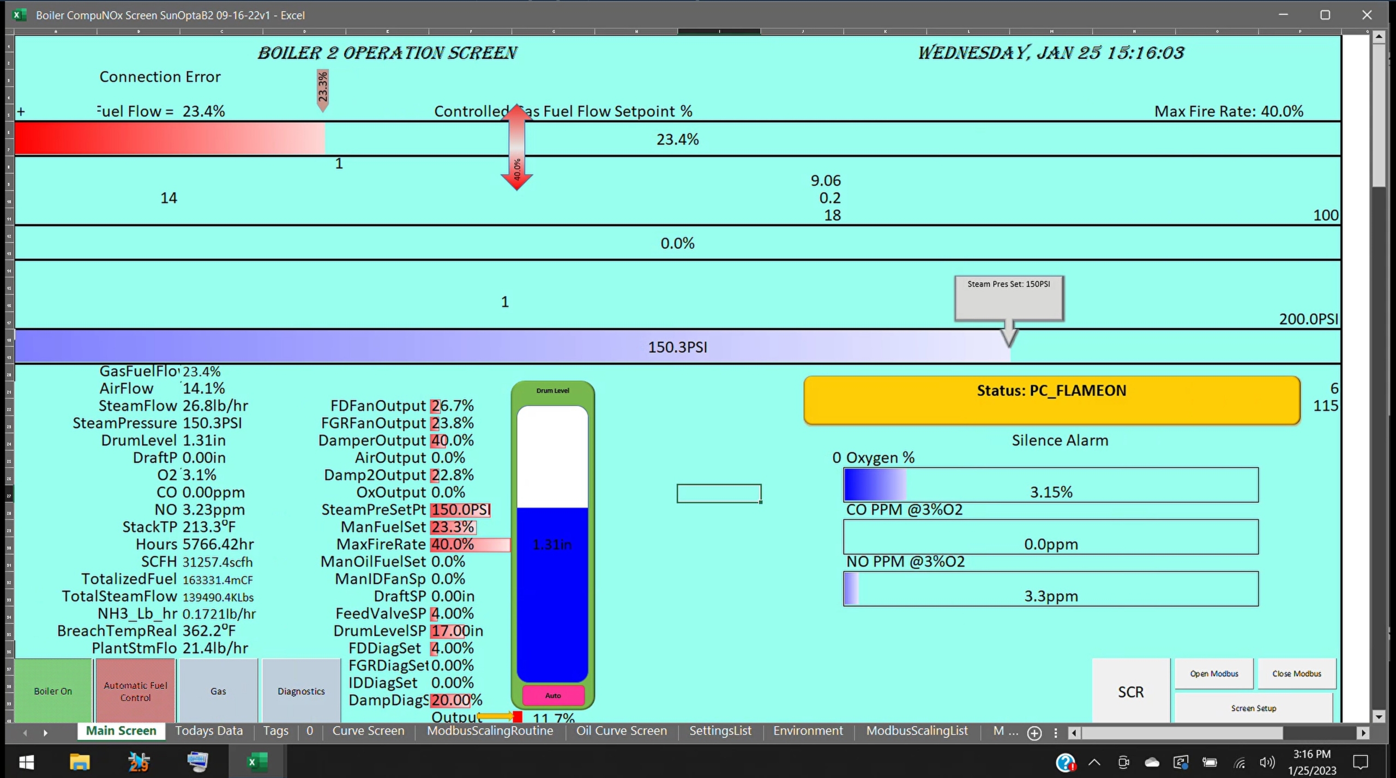Click the Open Modbus button

[1214, 673]
